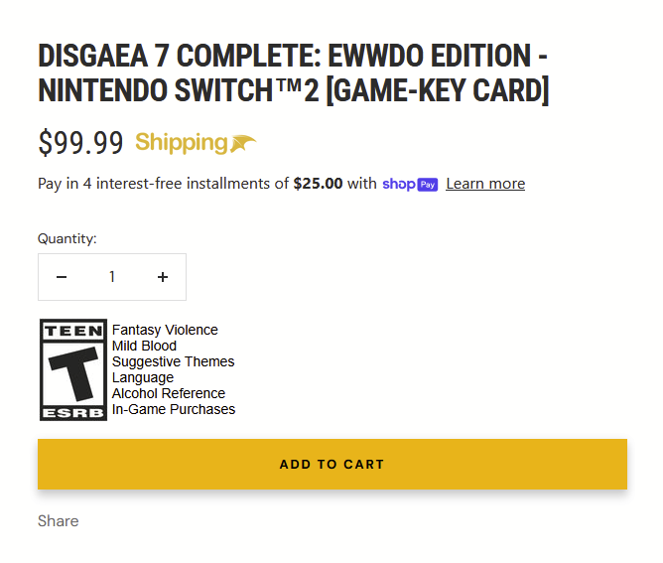
Task: Click the Share option
Action: 58,521
